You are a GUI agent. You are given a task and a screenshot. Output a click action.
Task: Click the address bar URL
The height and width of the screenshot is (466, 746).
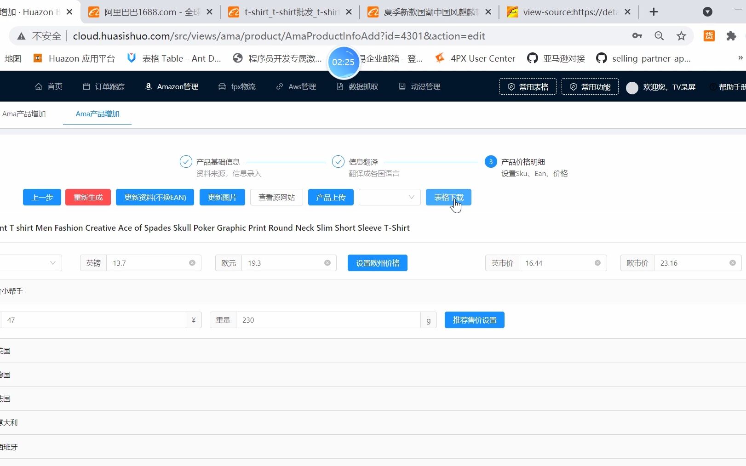click(x=279, y=36)
